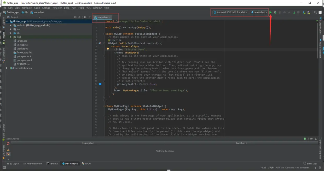
Task: Select pubspec.yaml in the project tree
Action: (x=24, y=60)
